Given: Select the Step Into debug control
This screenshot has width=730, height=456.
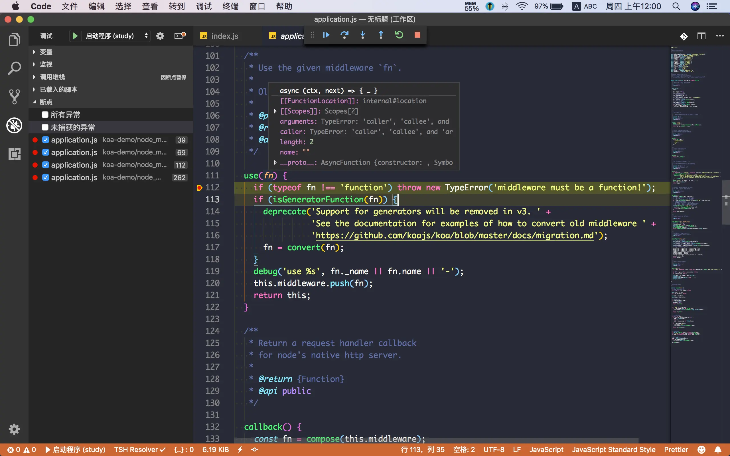Looking at the screenshot, I should (x=363, y=35).
